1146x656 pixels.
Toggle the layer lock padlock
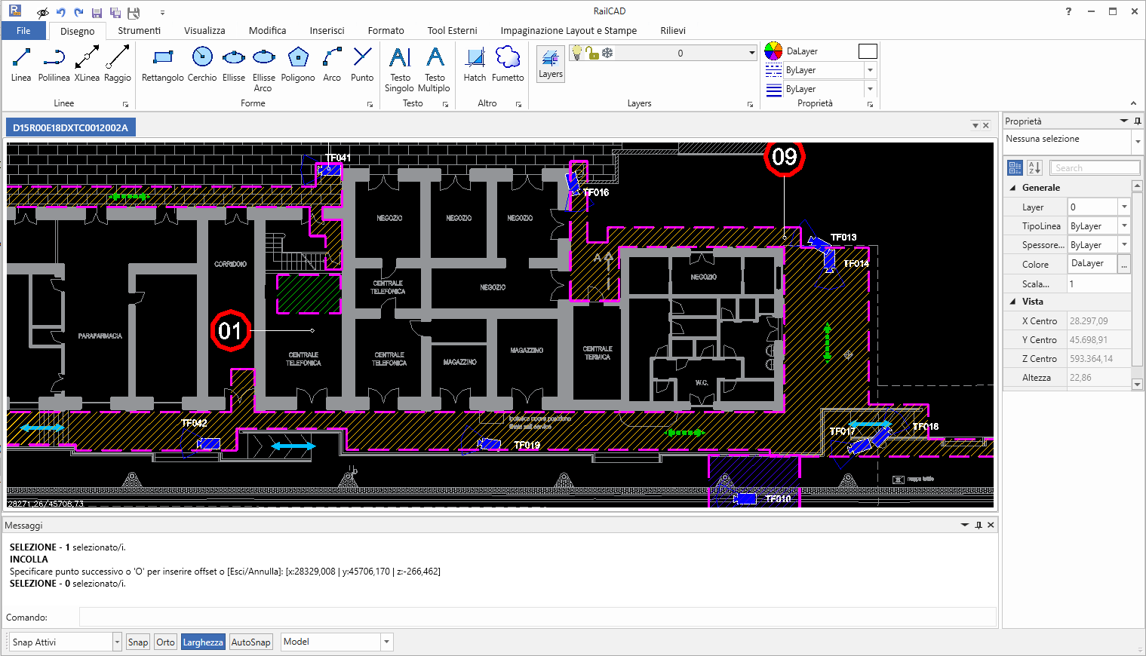tap(592, 53)
